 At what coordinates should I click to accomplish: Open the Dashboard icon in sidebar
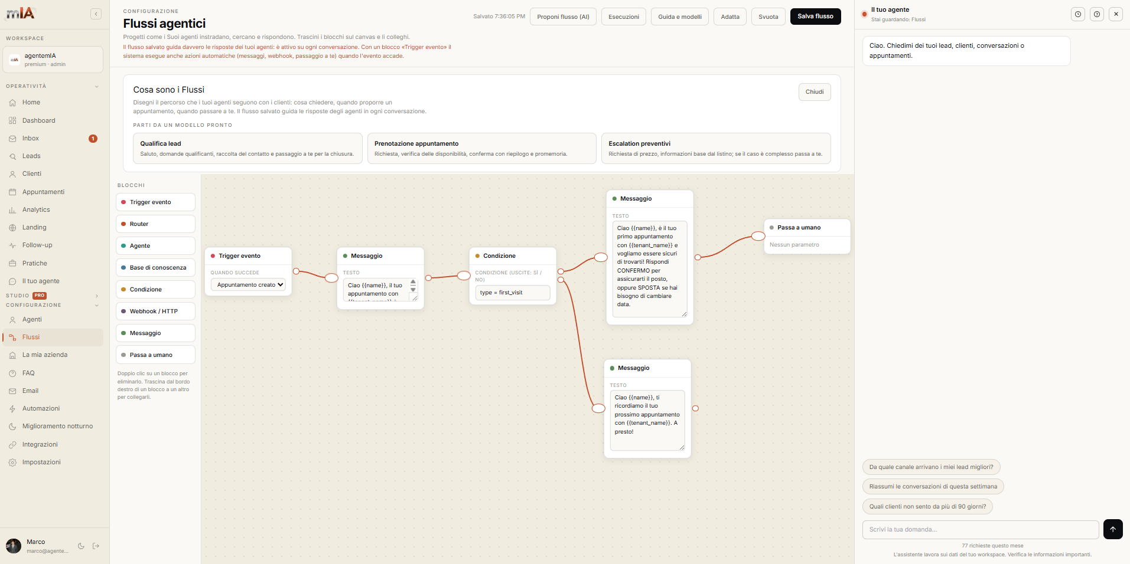pos(12,120)
